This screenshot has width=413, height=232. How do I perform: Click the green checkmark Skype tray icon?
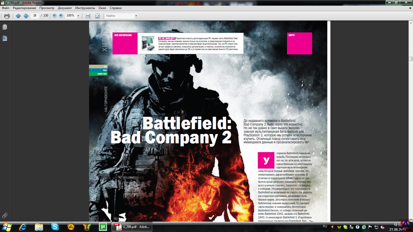345,227
